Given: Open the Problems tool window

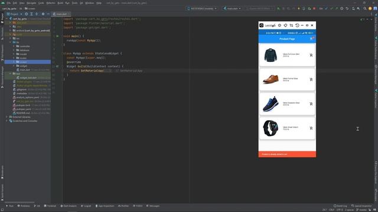Looking at the screenshot, I should 24,206.
